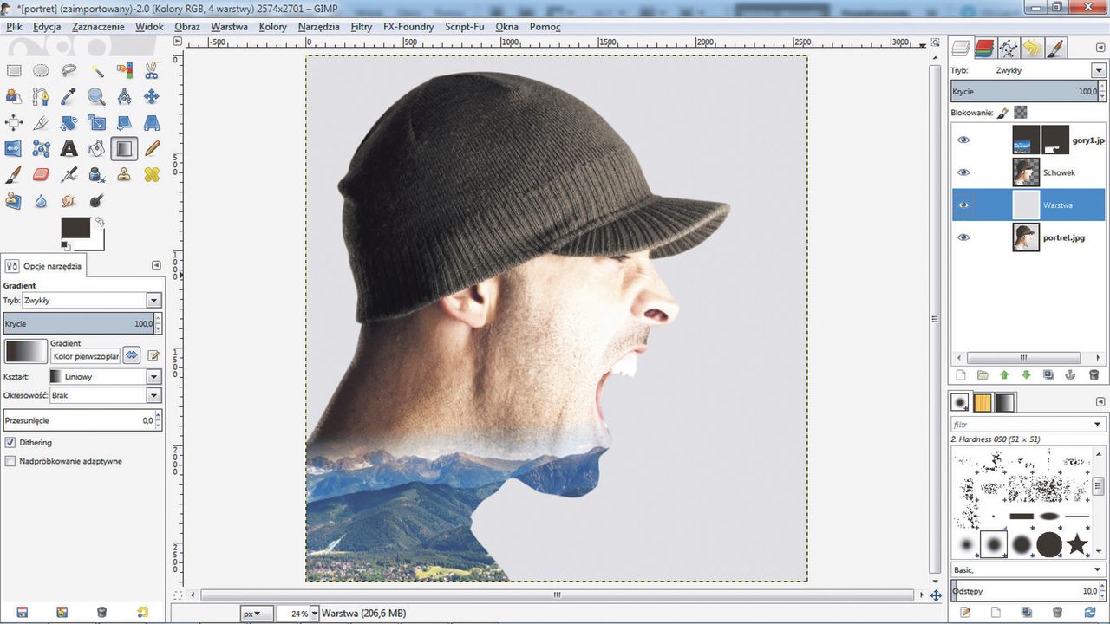The image size is (1110, 624).
Task: Open the FX-Foundry menu
Action: click(408, 27)
